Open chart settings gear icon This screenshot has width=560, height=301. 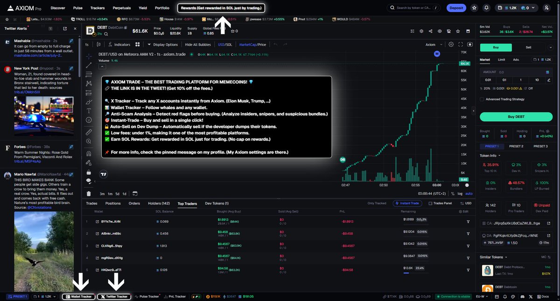tap(451, 44)
